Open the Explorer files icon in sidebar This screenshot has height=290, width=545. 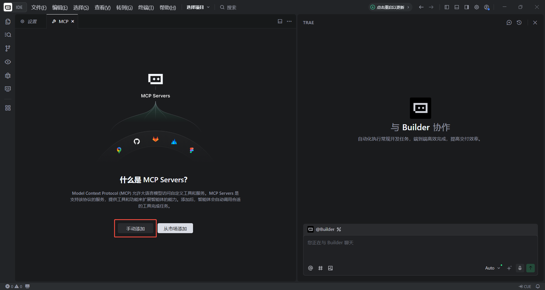click(8, 22)
